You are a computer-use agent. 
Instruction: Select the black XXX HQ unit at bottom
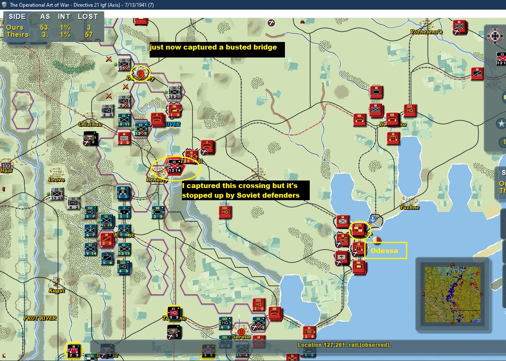tap(174, 313)
